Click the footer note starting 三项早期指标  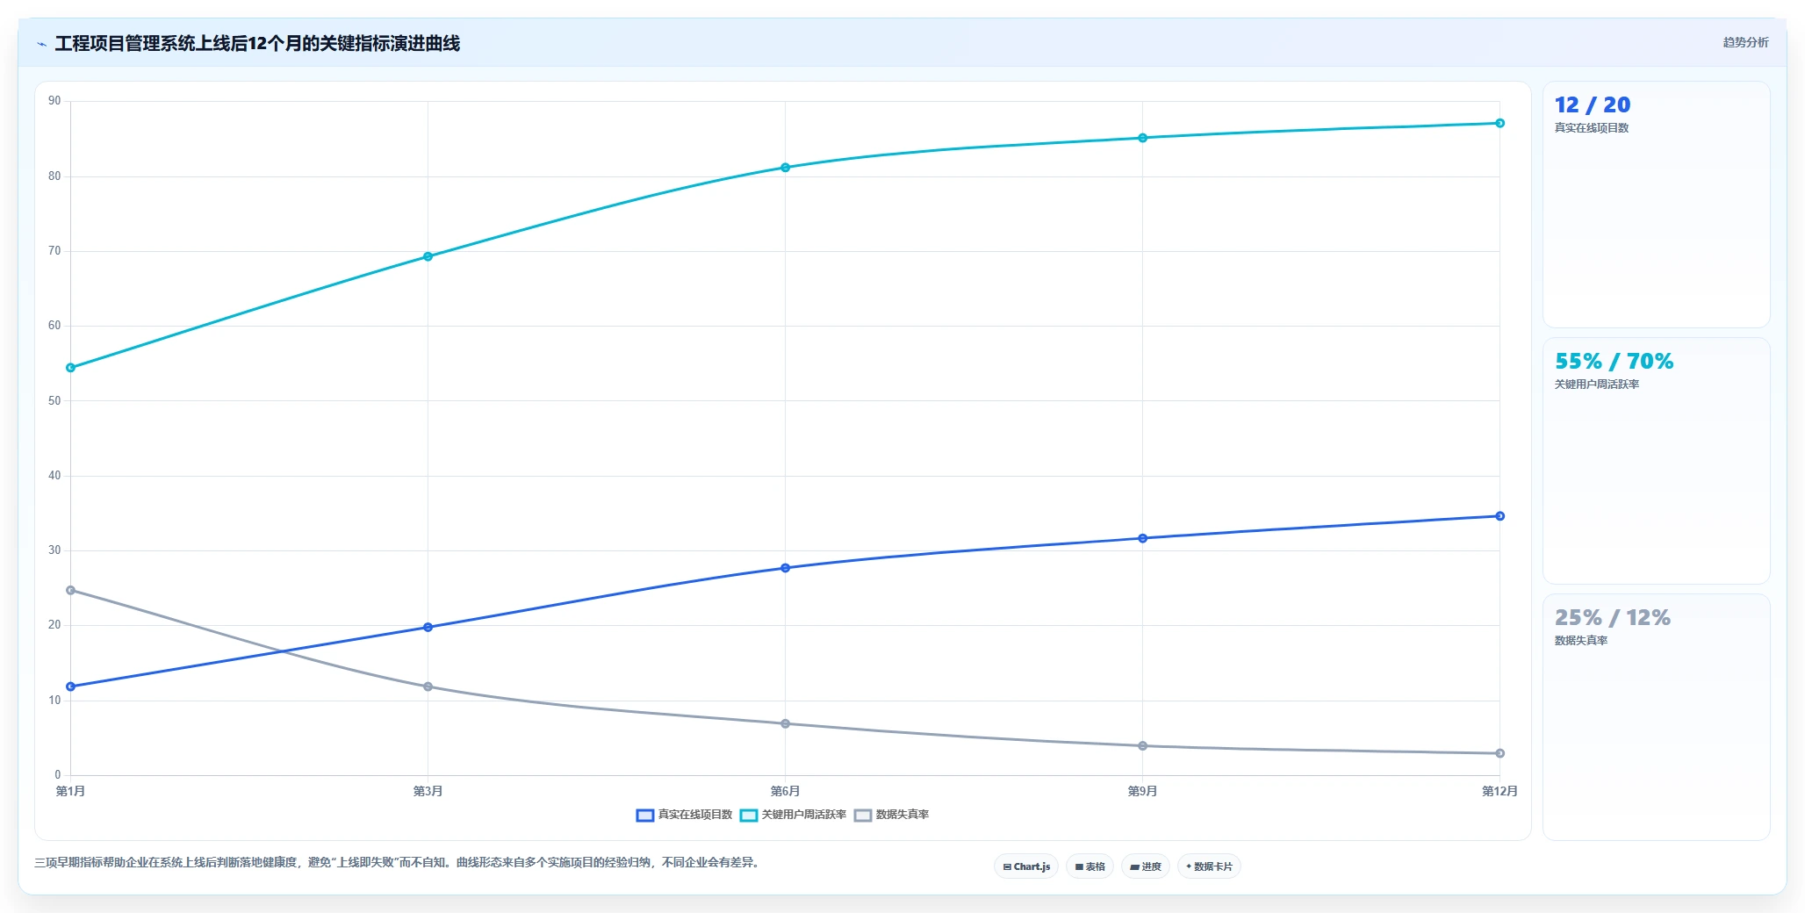pos(397,863)
